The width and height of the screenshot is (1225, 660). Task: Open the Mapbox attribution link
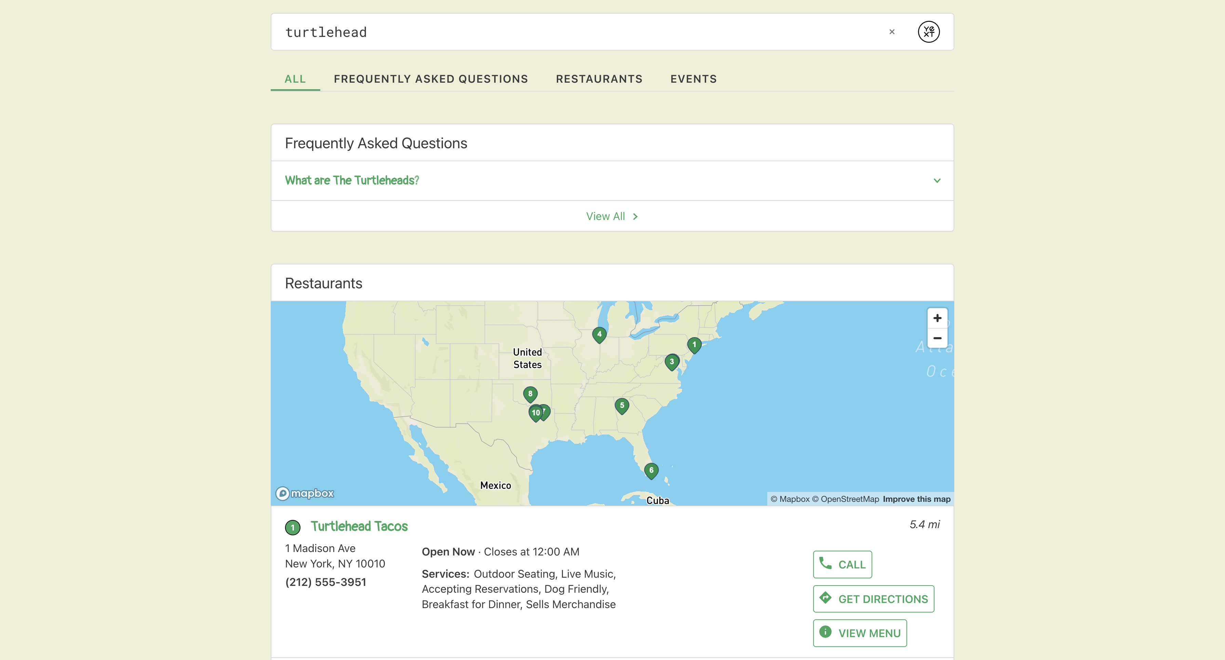pos(790,499)
